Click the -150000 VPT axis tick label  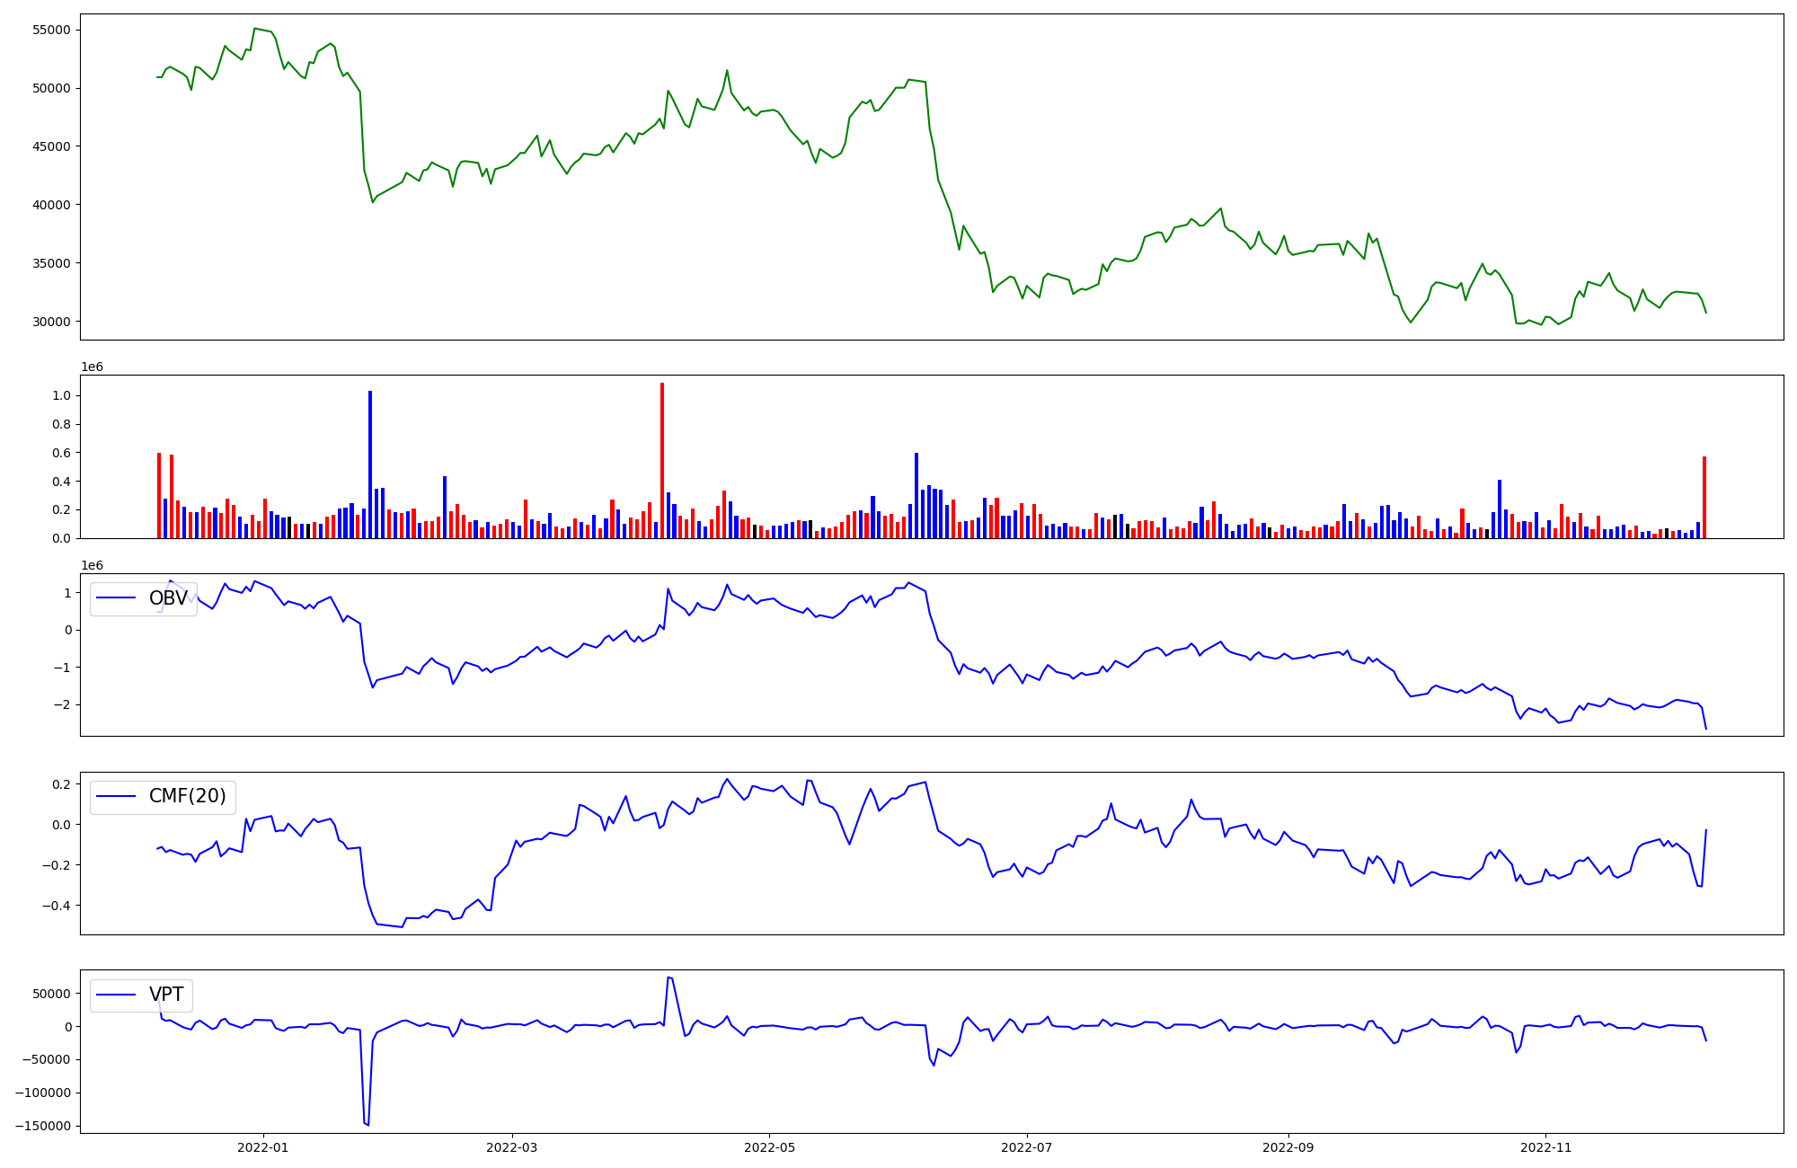click(45, 1126)
